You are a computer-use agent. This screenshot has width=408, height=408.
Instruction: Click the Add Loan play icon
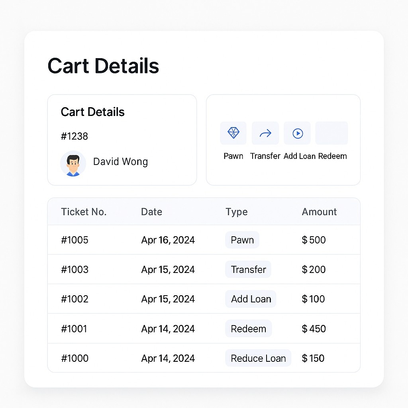click(x=297, y=133)
